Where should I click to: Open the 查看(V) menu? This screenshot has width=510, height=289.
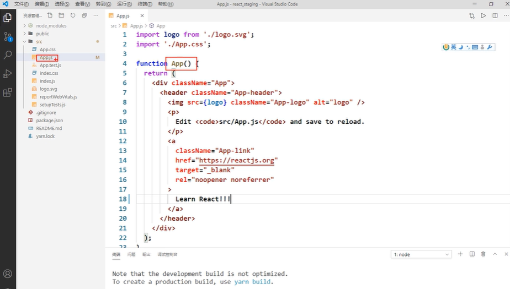pos(83,4)
